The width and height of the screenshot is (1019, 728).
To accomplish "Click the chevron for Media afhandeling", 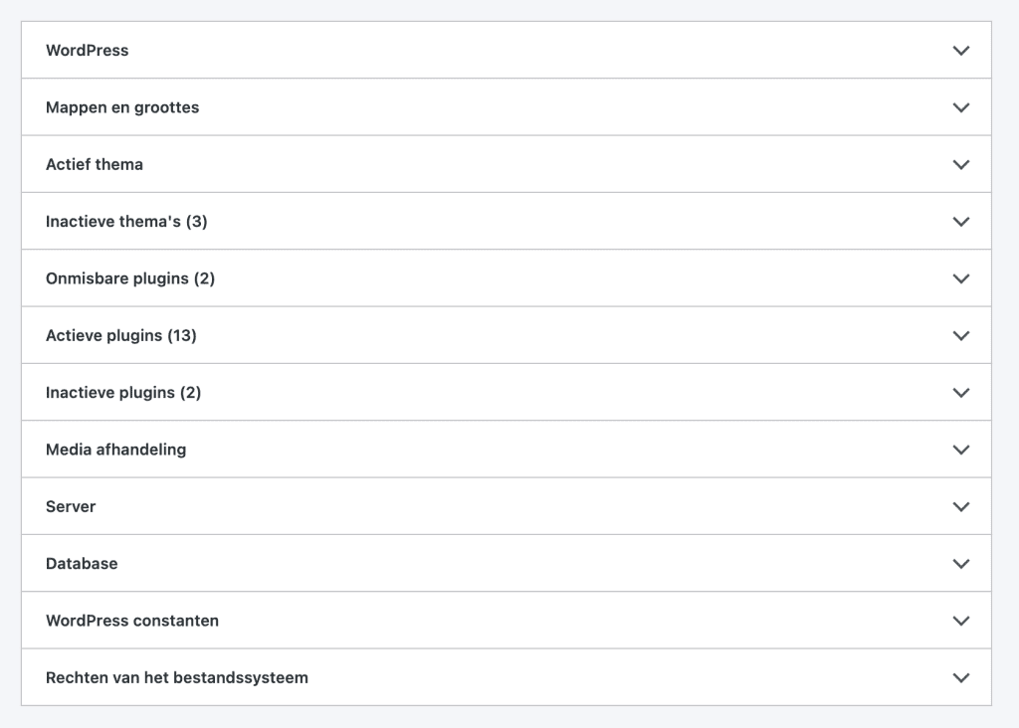I will (960, 450).
